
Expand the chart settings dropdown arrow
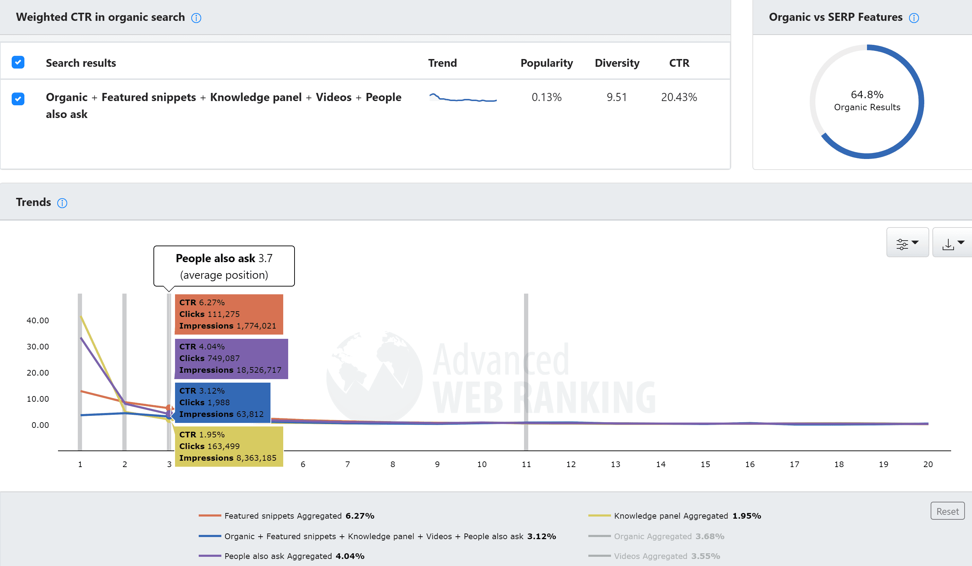(x=915, y=242)
